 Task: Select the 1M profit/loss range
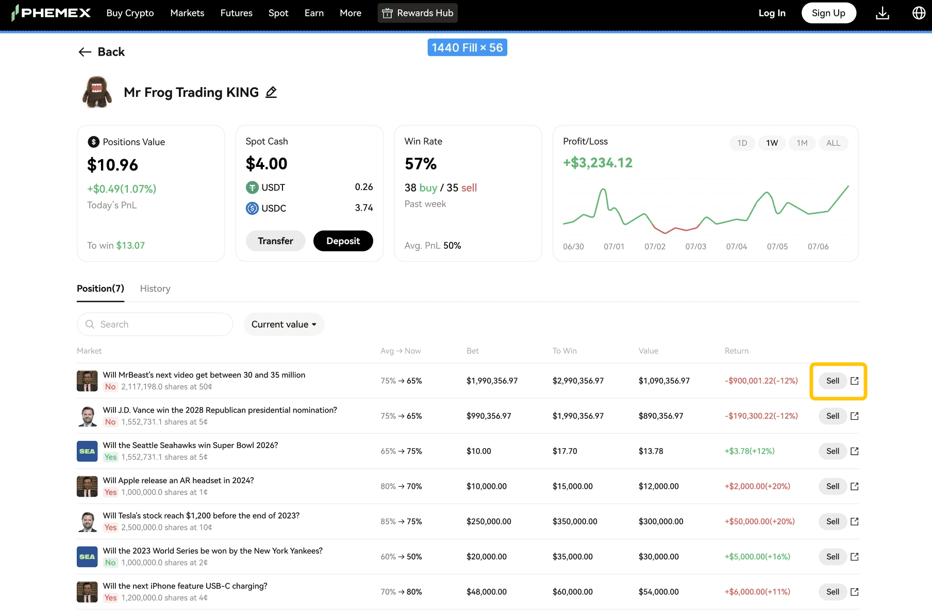(802, 143)
